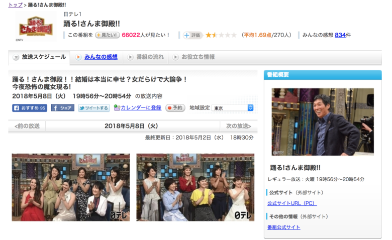Viewport: 392px width, 240px height.
Task: Select the 放送スケジュール tab
Action: tap(39, 57)
